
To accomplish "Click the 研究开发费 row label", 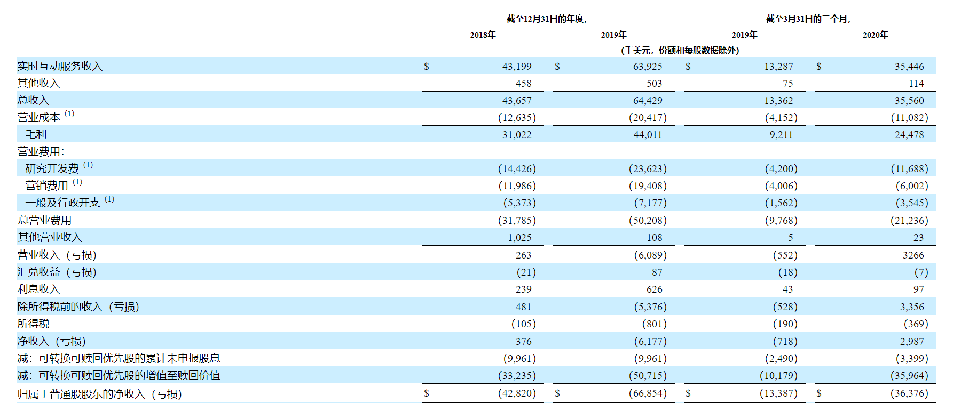I will pyautogui.click(x=52, y=168).
